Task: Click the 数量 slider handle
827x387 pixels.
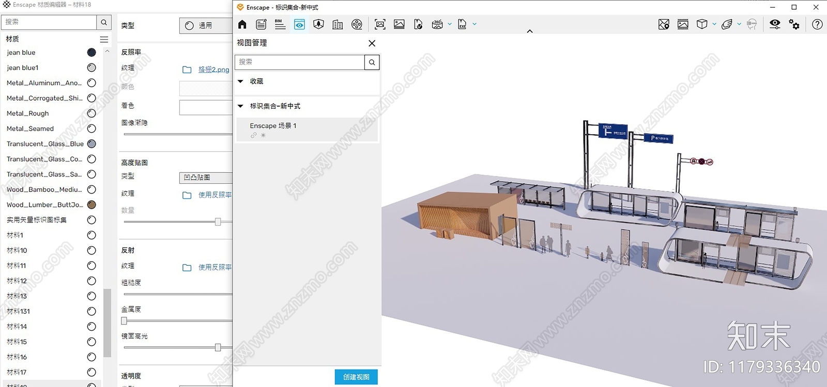Action: tap(218, 222)
